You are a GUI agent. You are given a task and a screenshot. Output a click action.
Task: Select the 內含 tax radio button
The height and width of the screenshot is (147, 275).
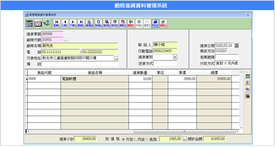point(135,139)
